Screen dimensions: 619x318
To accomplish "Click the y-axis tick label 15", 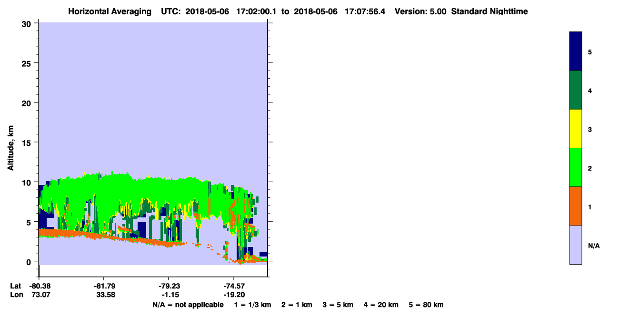I will [28, 143].
